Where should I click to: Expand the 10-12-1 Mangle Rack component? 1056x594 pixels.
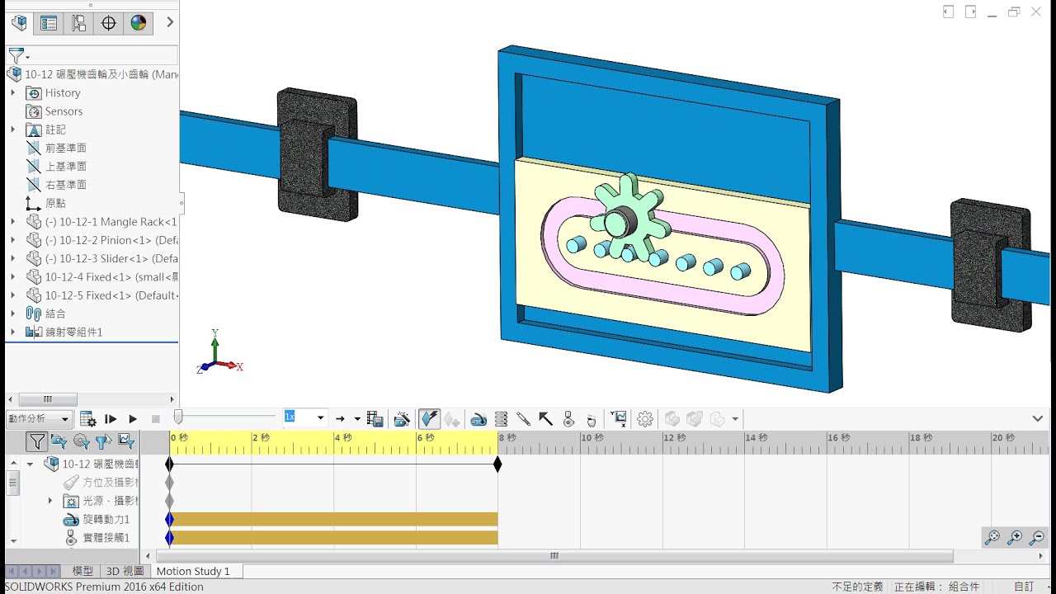pos(12,222)
